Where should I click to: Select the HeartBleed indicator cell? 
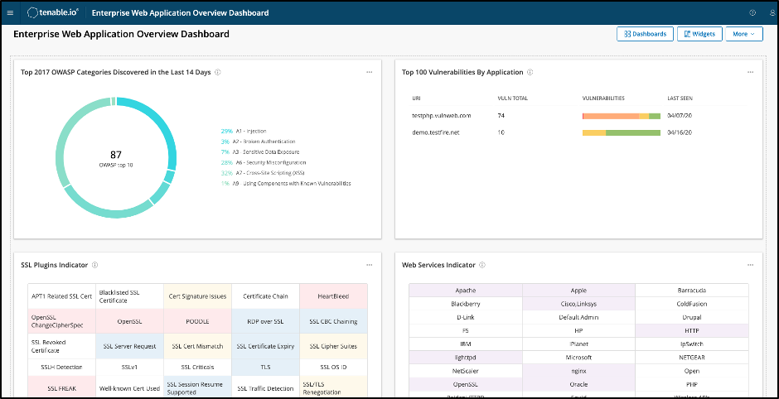333,296
